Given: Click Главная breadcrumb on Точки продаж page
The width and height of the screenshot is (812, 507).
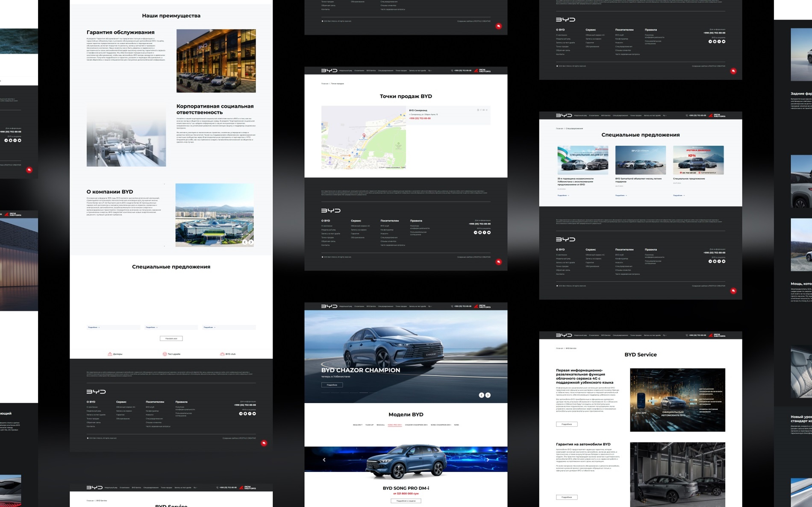Looking at the screenshot, I should pos(324,84).
